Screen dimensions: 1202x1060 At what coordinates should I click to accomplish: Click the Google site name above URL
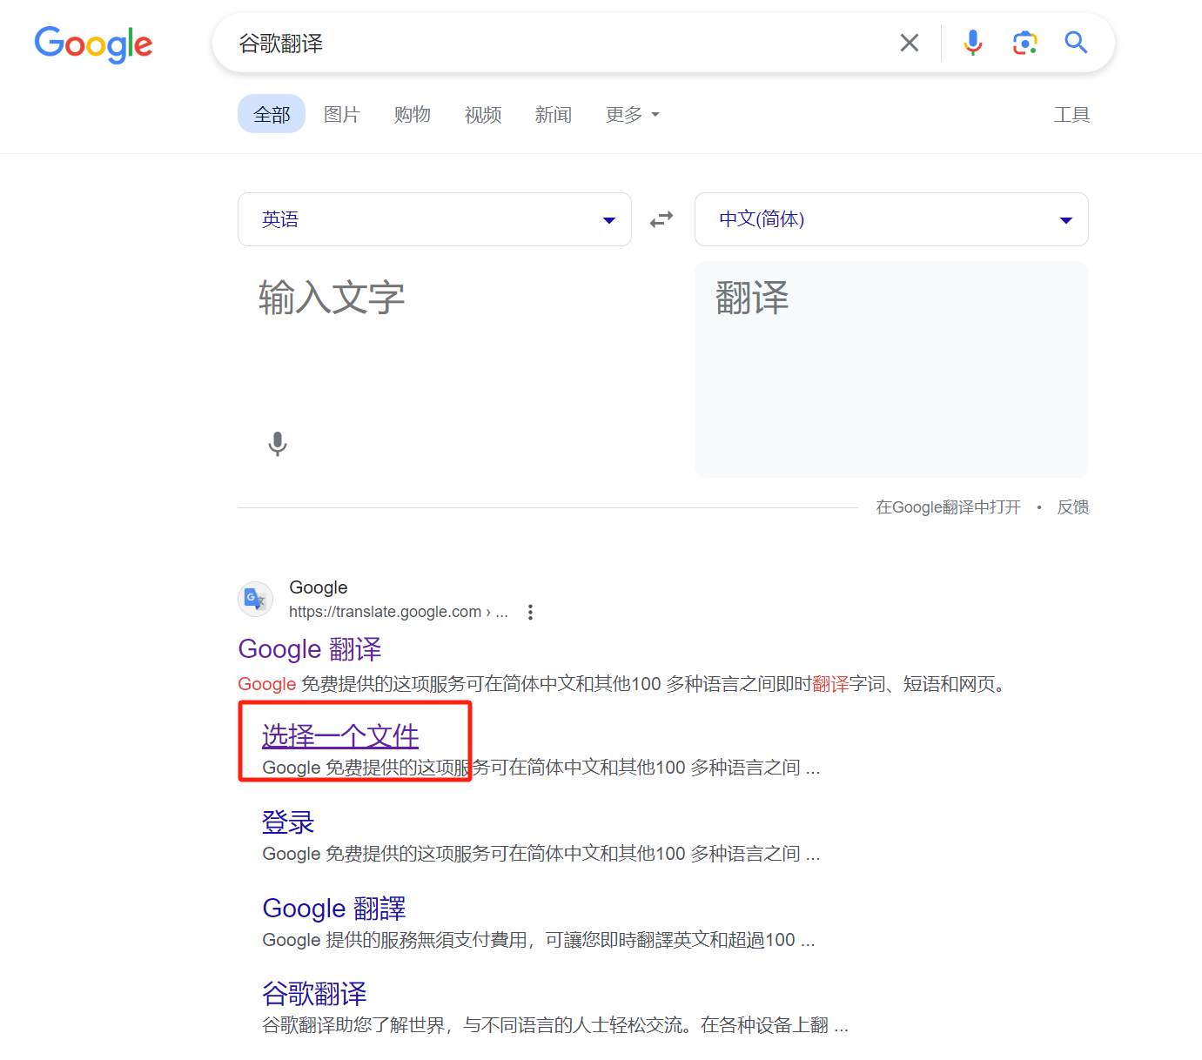click(319, 587)
